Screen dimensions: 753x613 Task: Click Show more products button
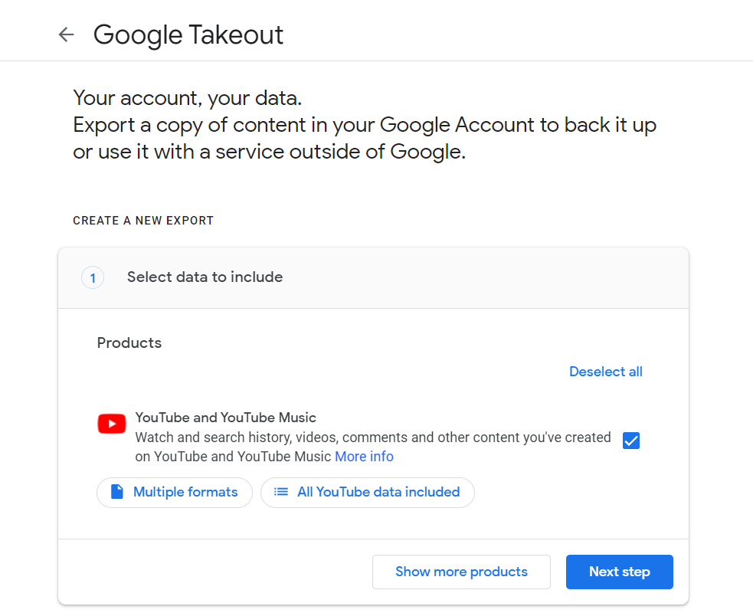tap(461, 572)
